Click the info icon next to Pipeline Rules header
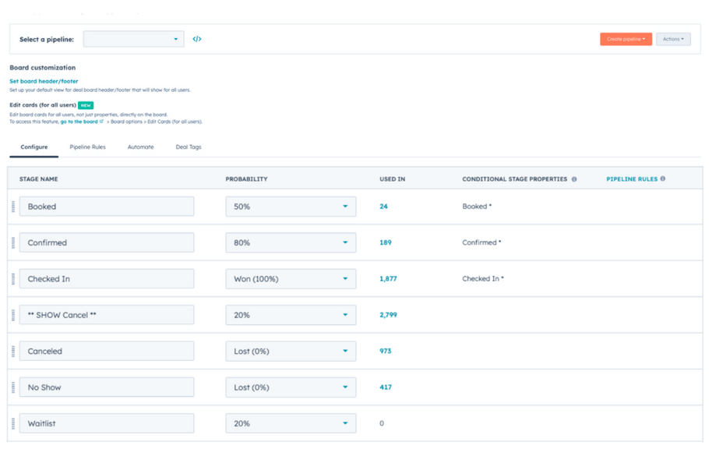This screenshot has width=709, height=456. [x=661, y=179]
